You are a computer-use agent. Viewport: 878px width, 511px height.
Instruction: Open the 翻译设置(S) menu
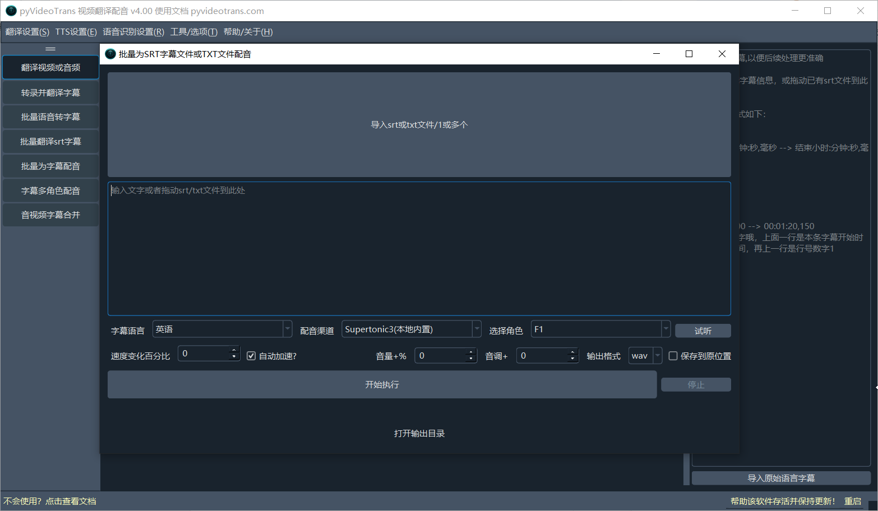(x=27, y=32)
